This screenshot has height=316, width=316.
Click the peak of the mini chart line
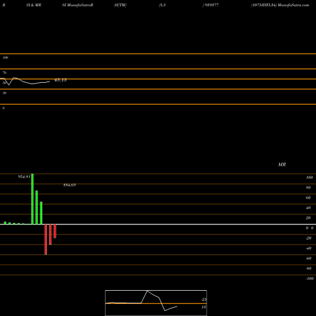tap(147, 291)
